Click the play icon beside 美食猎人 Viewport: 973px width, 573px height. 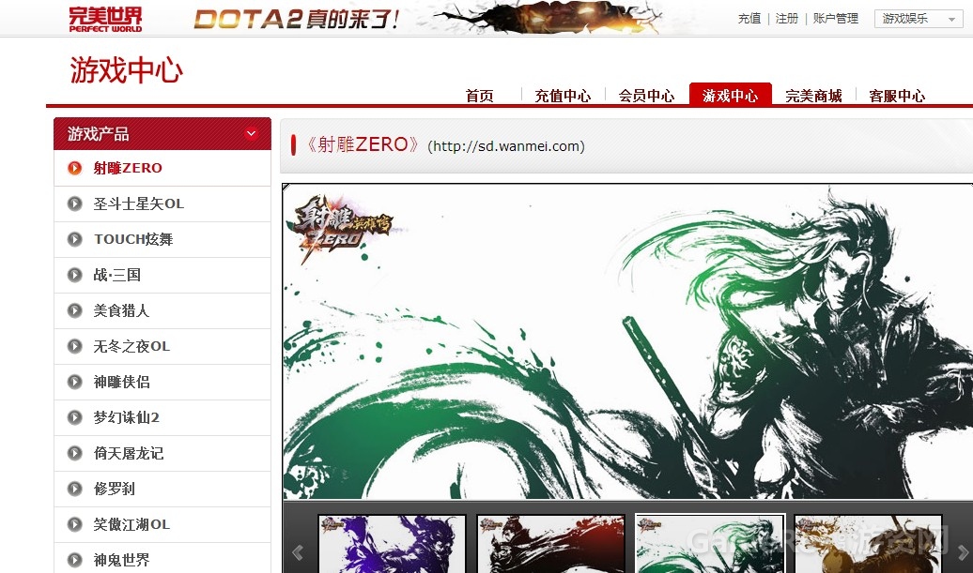pyautogui.click(x=74, y=310)
